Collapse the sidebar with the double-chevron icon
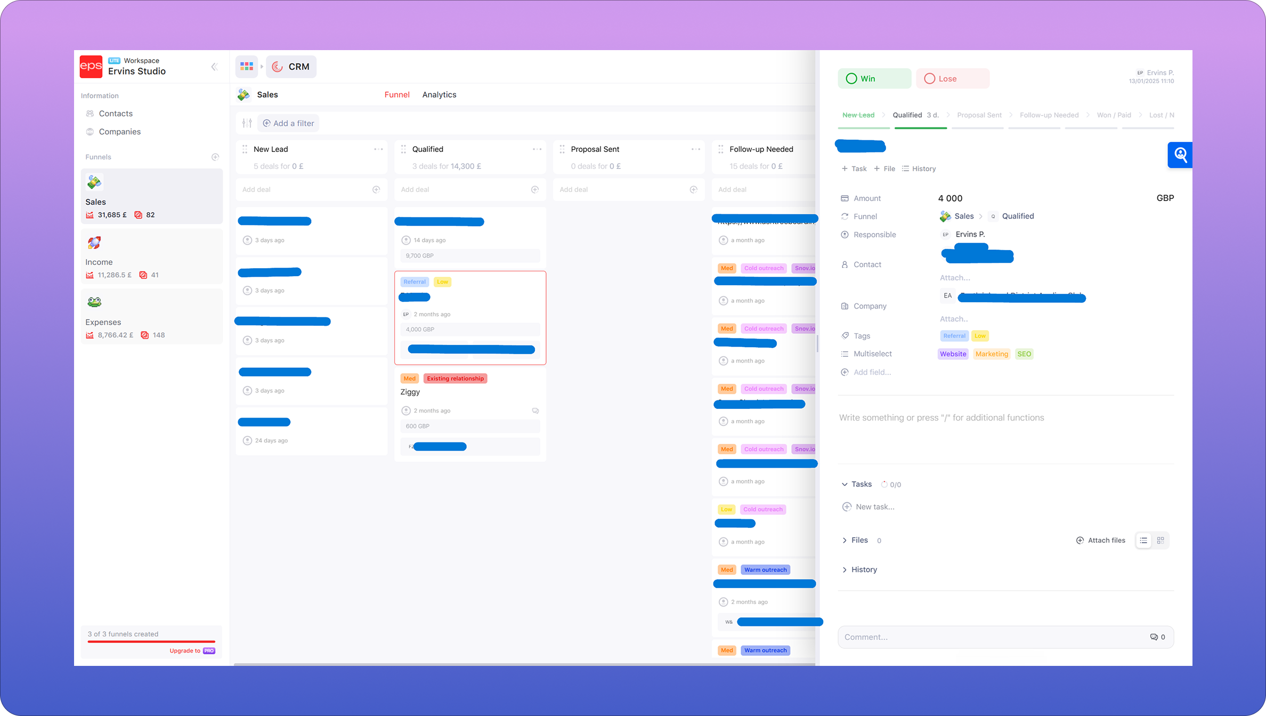 point(214,67)
